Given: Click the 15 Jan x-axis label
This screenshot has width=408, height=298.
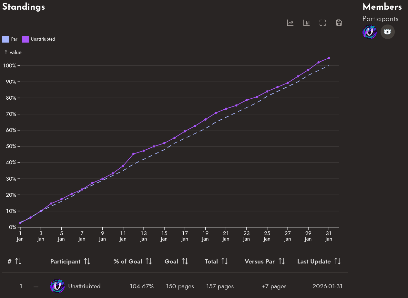Looking at the screenshot, I should (x=164, y=236).
